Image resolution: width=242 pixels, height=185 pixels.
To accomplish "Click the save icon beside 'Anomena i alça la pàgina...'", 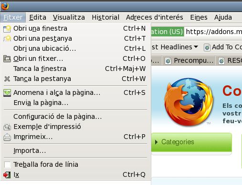I will [x=7, y=93].
